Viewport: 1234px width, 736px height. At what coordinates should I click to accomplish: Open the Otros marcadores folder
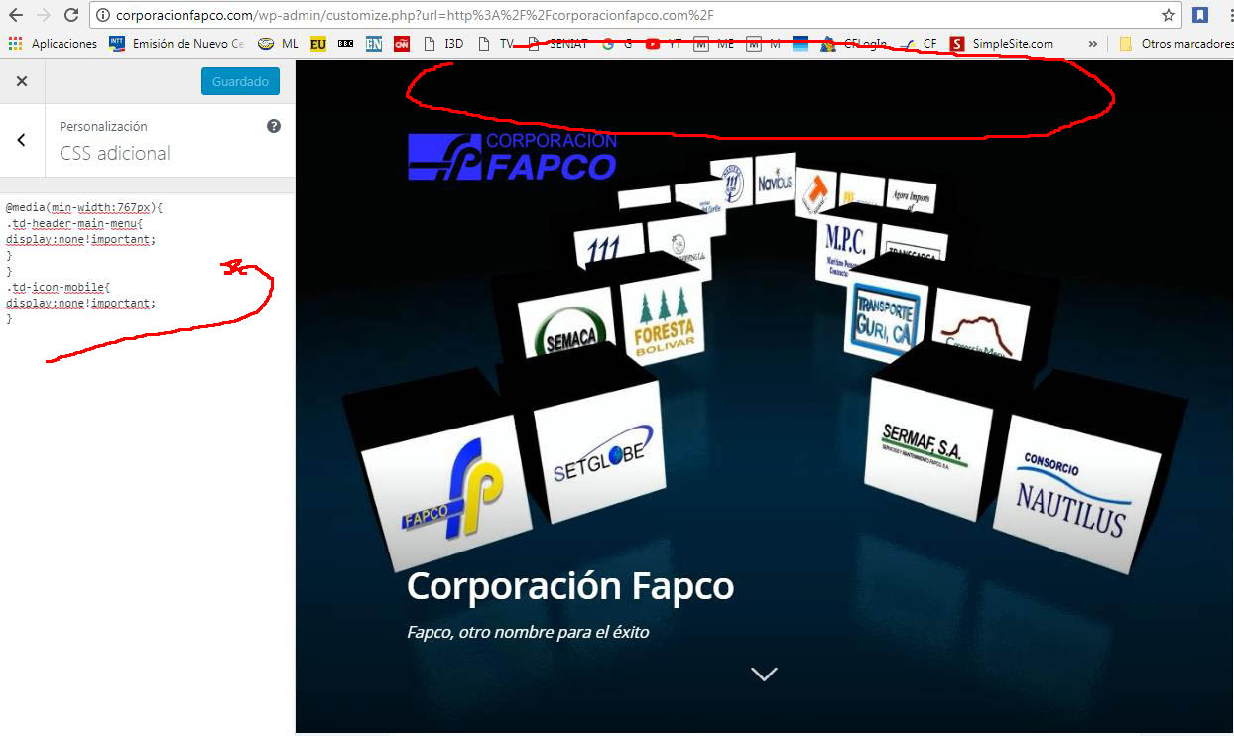coord(1175,44)
